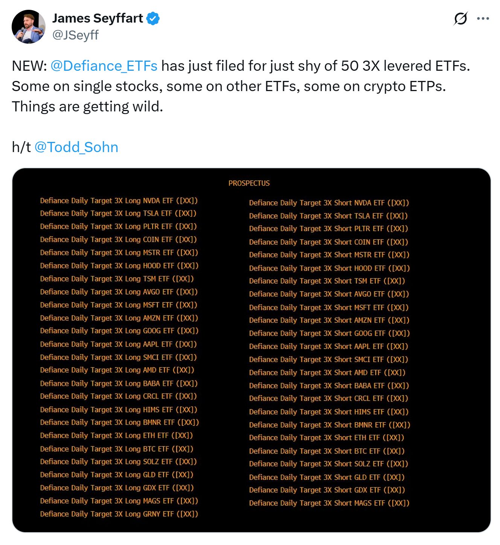Click the 3X Short COIN ETF line
The width and height of the screenshot is (500, 545).
[328, 242]
